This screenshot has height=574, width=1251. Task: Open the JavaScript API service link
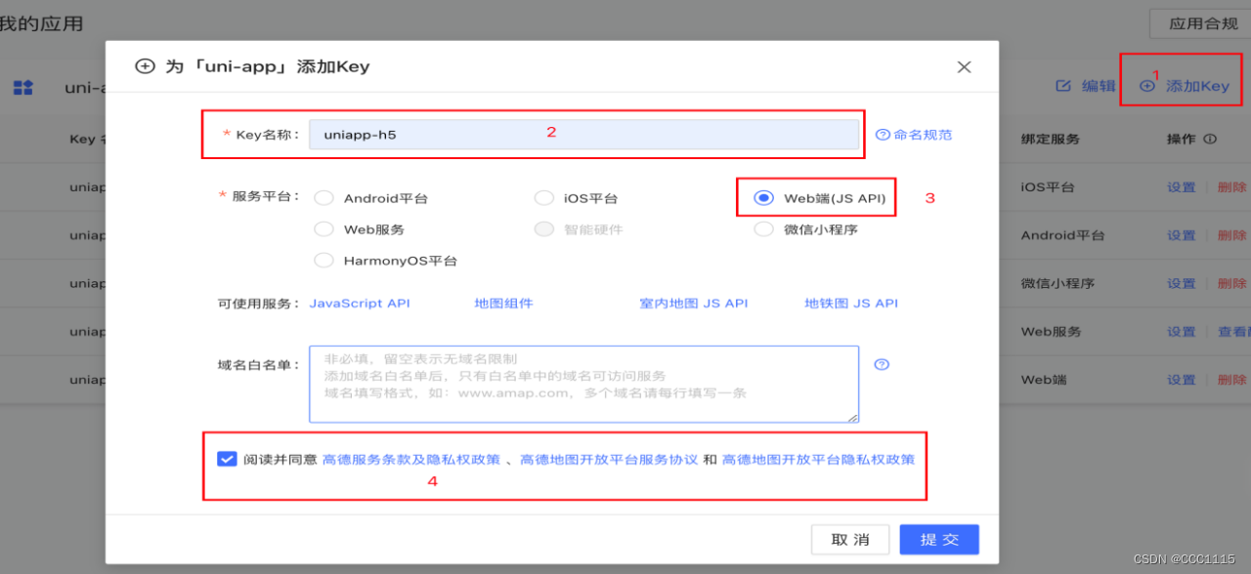coord(360,304)
